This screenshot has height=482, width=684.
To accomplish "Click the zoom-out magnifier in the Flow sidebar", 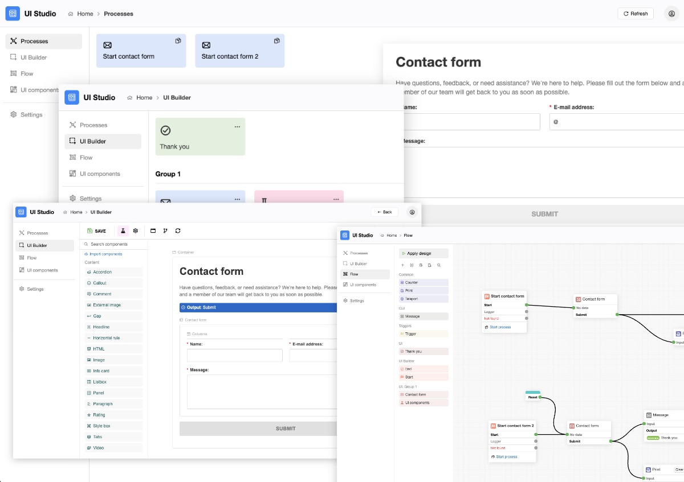I will 439,265.
